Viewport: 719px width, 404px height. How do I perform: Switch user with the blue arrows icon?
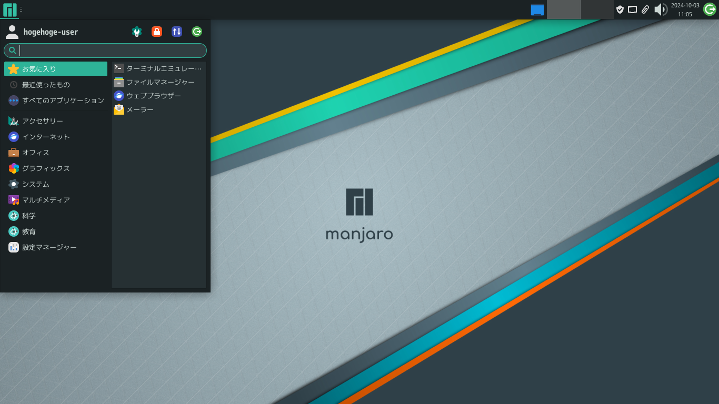[x=176, y=32]
